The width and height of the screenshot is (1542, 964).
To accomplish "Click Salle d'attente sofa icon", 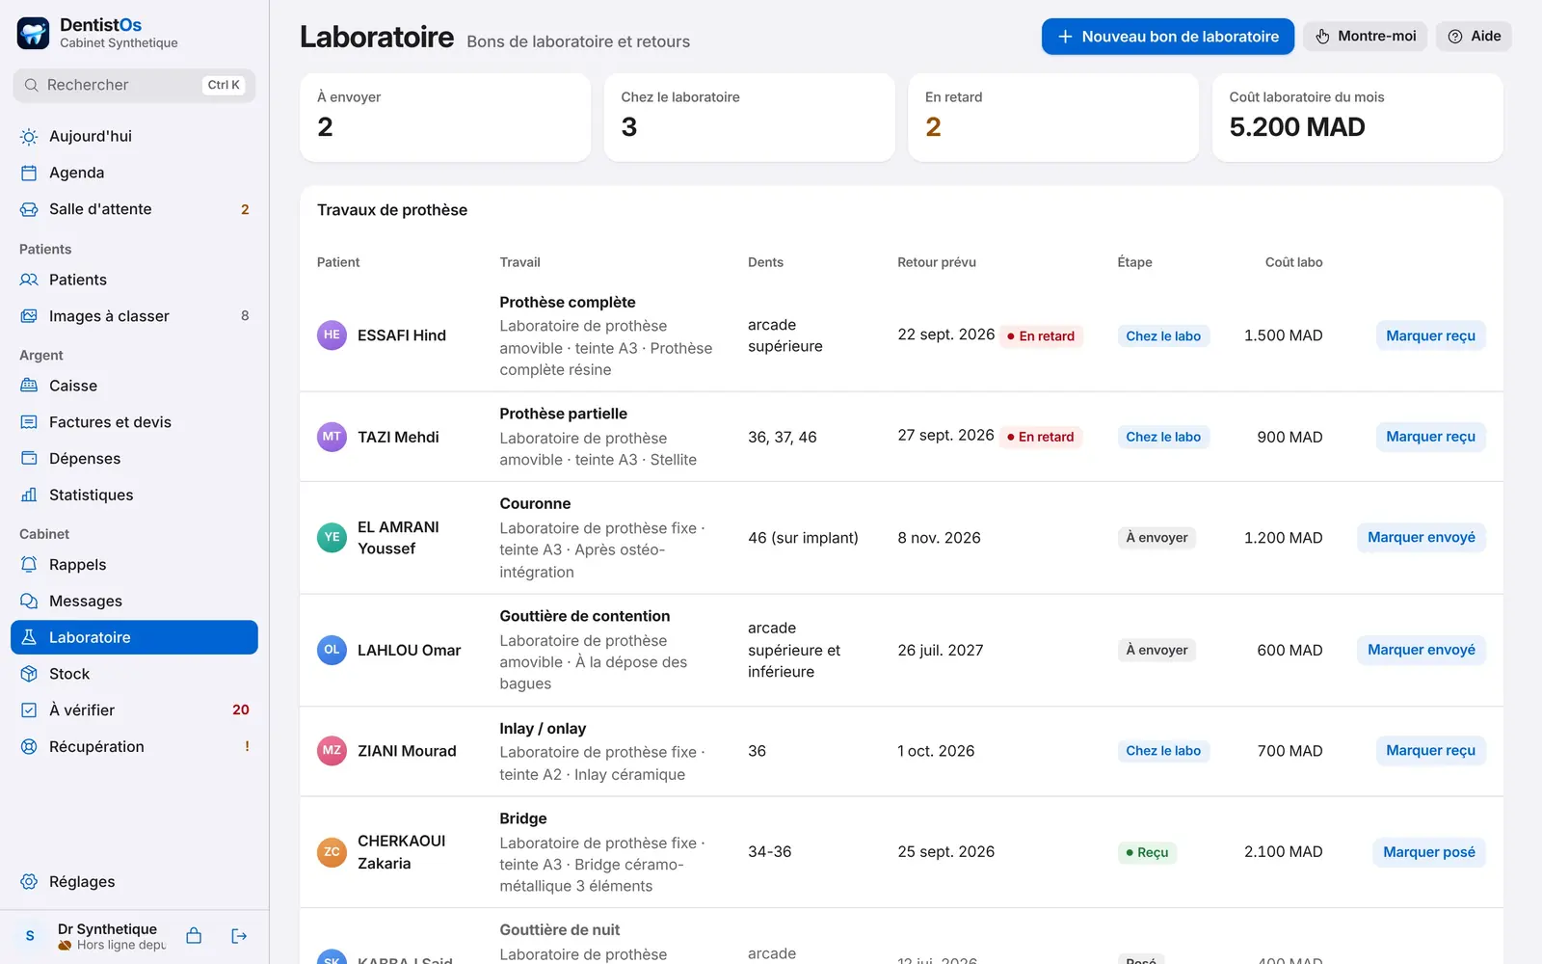I will pos(29,209).
